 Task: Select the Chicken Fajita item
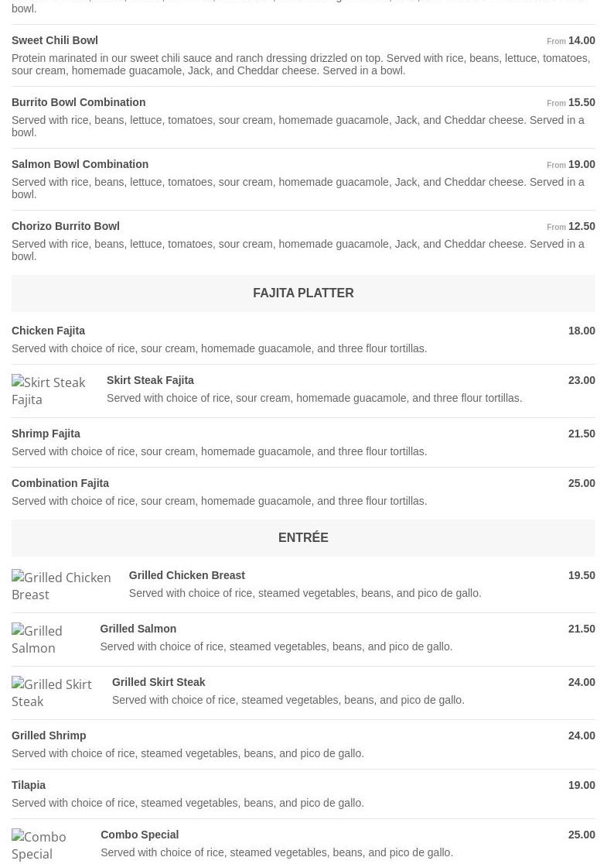(48, 331)
